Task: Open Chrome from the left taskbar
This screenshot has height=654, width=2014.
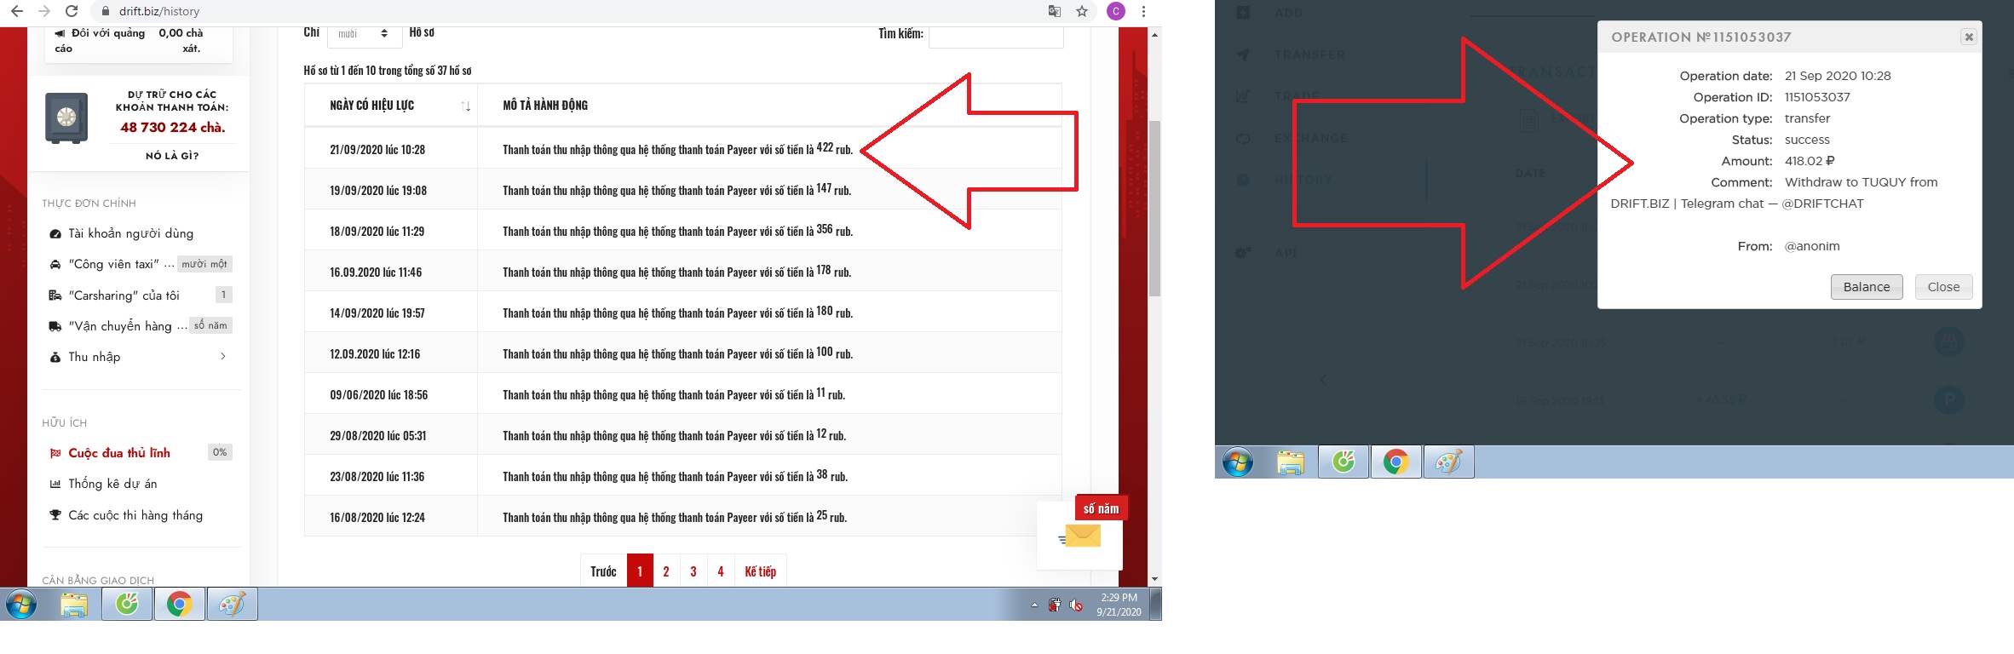Action: (179, 605)
